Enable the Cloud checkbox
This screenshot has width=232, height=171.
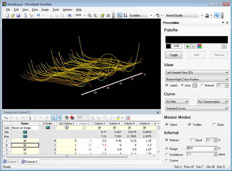192,140
